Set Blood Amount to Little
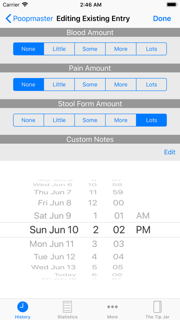Screen dimensions: 180x320 click(59, 49)
